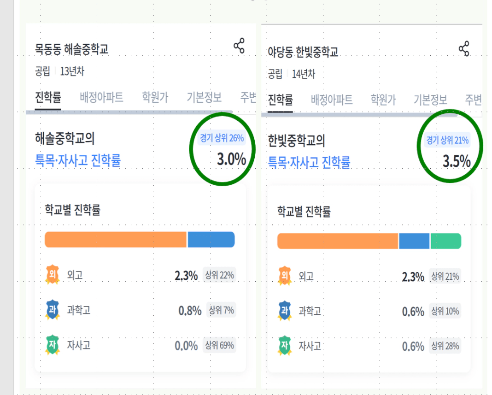
Task: Click 특목·자사고 진학률 link under 한빛중학교
Action: pos(309,162)
